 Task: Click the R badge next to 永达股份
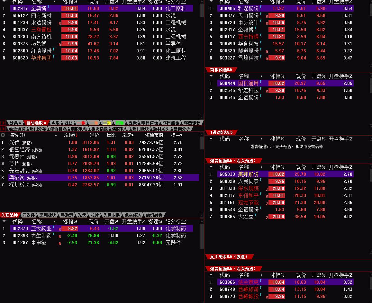point(60,23)
